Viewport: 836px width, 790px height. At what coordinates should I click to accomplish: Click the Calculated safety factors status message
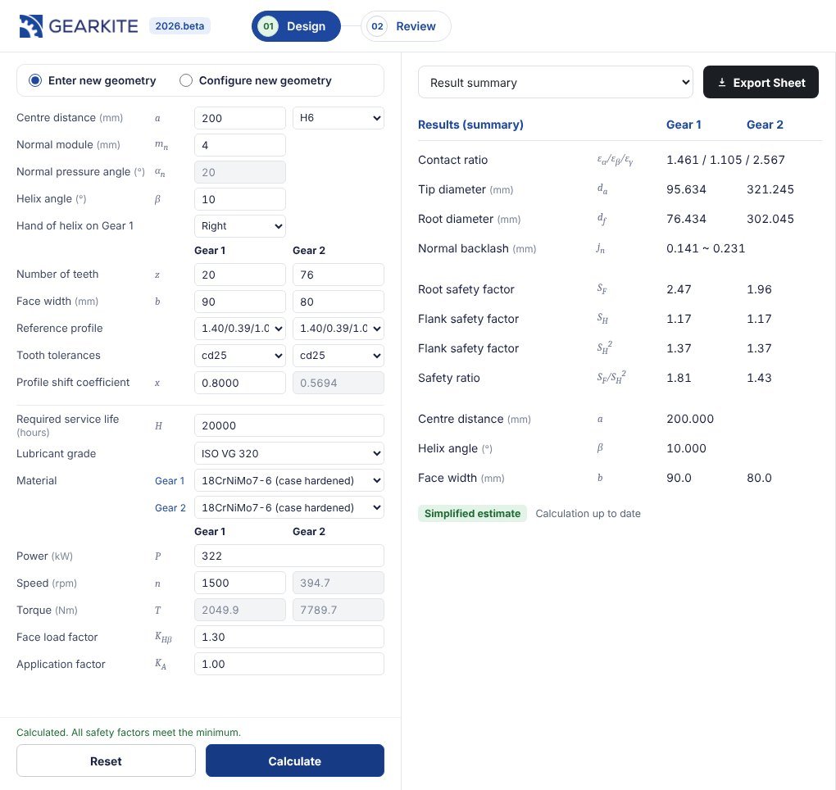coord(129,733)
